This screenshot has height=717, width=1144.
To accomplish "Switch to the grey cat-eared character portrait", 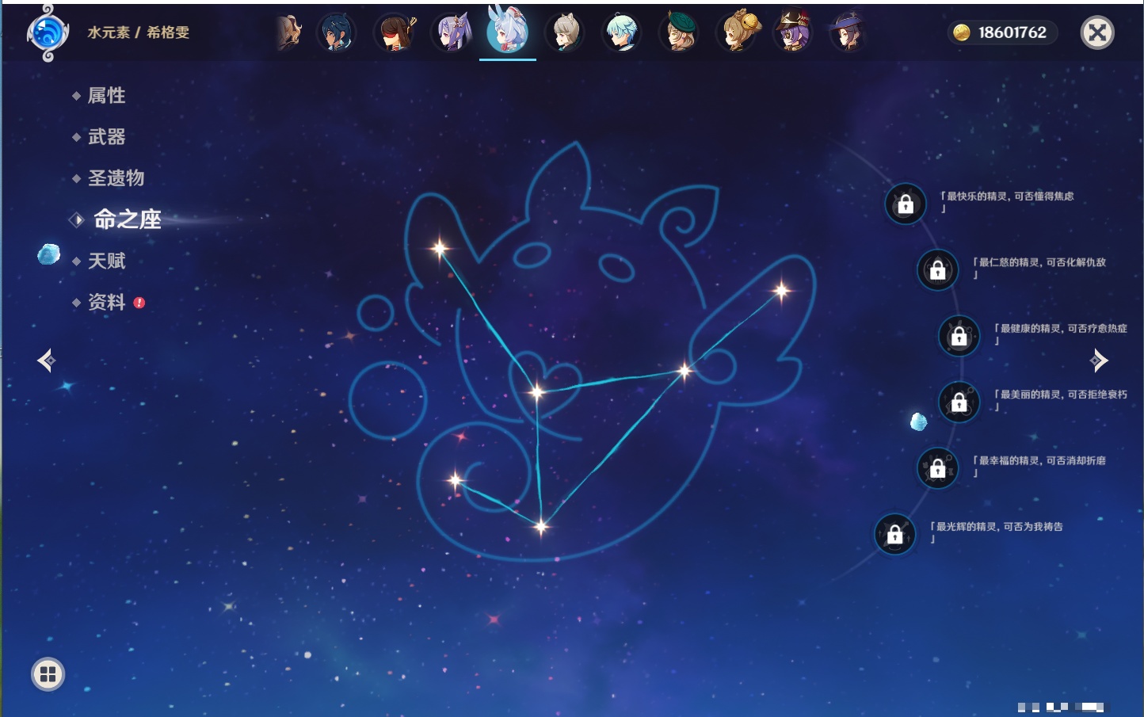I will pos(565,33).
